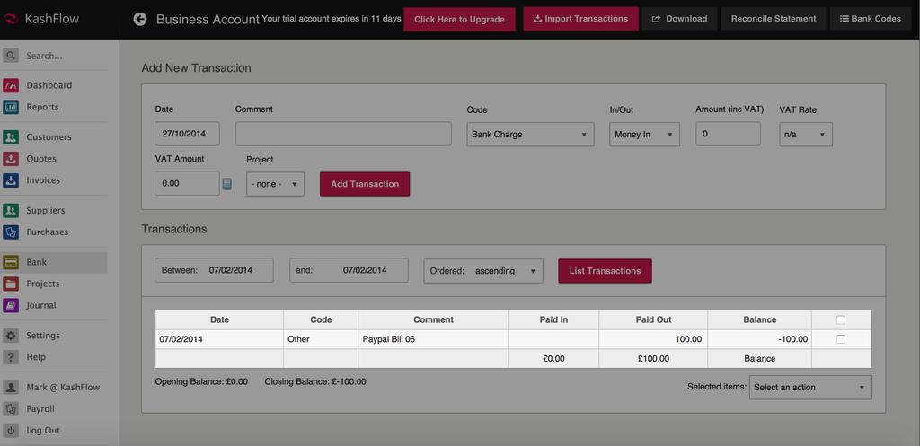Click the Import Transactions button
This screenshot has height=446, width=920.
click(x=580, y=19)
